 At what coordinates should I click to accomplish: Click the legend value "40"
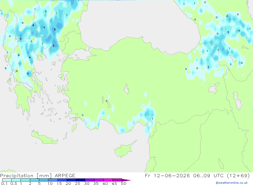pos(105,183)
